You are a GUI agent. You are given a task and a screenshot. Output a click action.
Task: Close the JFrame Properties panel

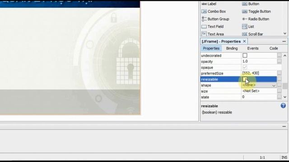click(244, 41)
